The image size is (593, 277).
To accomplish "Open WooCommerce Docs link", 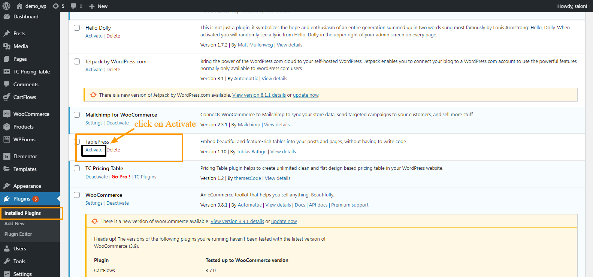I will pos(300,205).
